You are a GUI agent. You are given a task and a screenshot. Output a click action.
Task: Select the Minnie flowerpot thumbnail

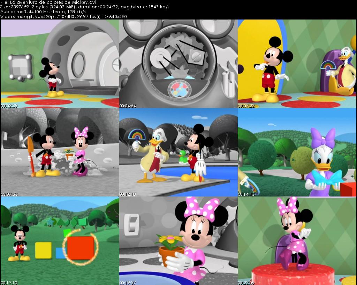(x=178, y=240)
